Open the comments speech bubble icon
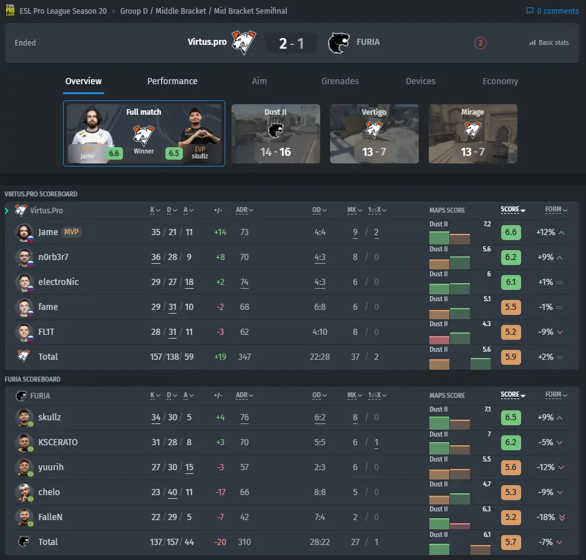This screenshot has height=560, width=586. coord(530,11)
